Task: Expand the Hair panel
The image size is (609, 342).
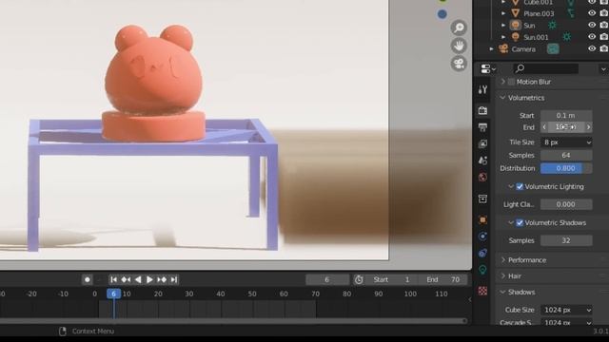Action: point(503,276)
